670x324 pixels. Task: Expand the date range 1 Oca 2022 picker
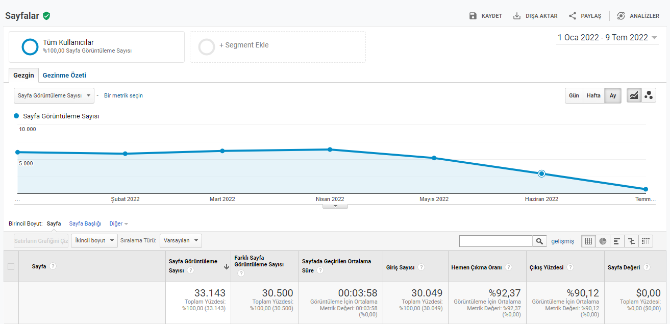(607, 38)
